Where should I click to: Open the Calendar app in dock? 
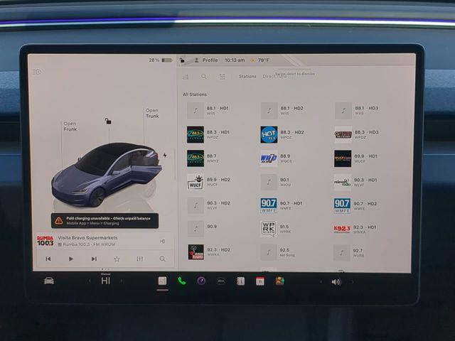[260, 281]
